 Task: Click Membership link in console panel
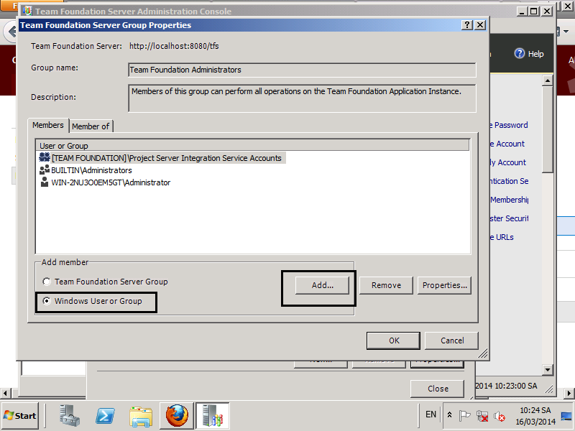pos(510,200)
